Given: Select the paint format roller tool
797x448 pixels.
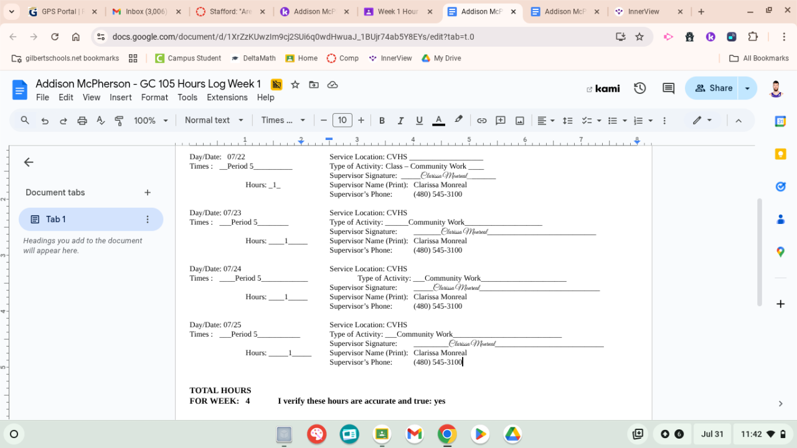Looking at the screenshot, I should (119, 121).
